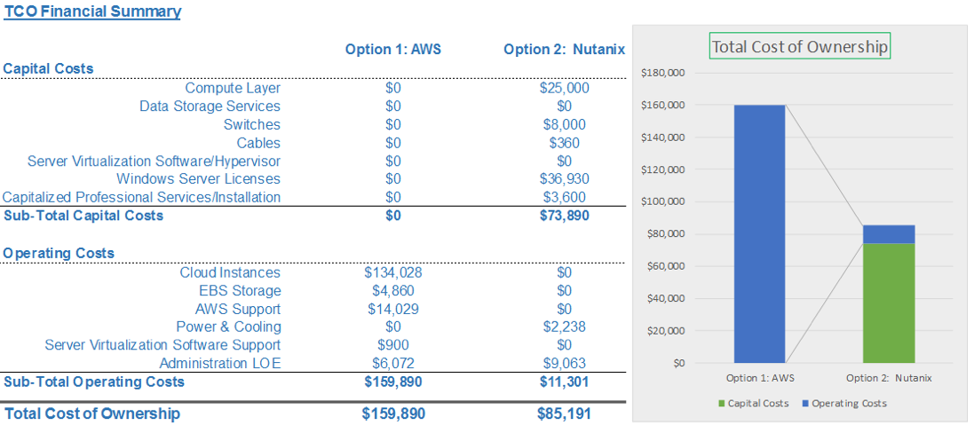The height and width of the screenshot is (433, 974).
Task: Click the Administration LOE $9,063 value
Action: [x=565, y=364]
